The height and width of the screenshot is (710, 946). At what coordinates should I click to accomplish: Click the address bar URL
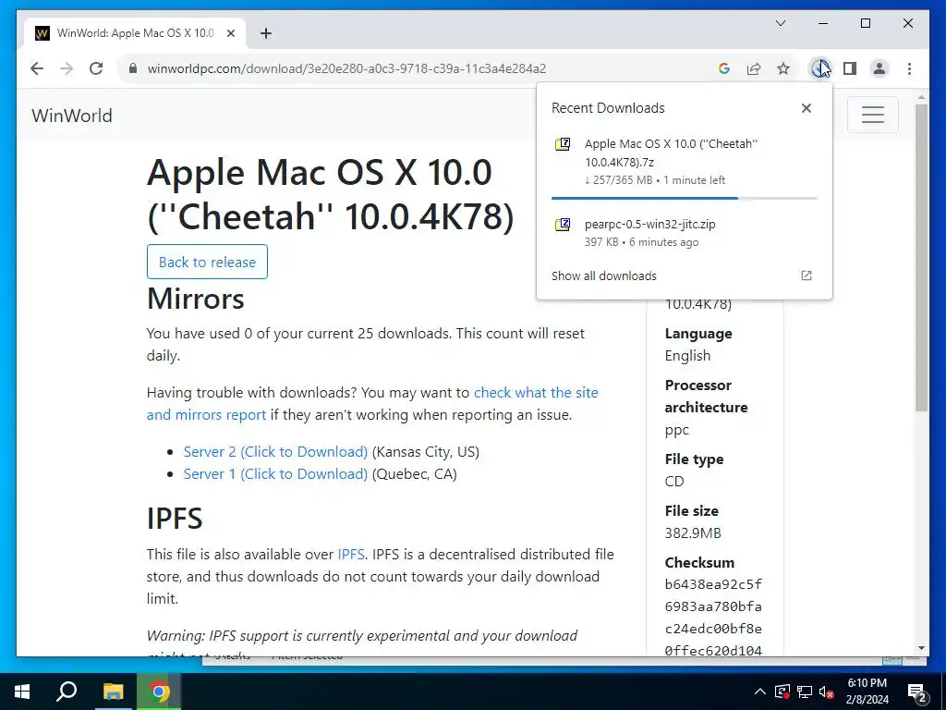(x=346, y=68)
